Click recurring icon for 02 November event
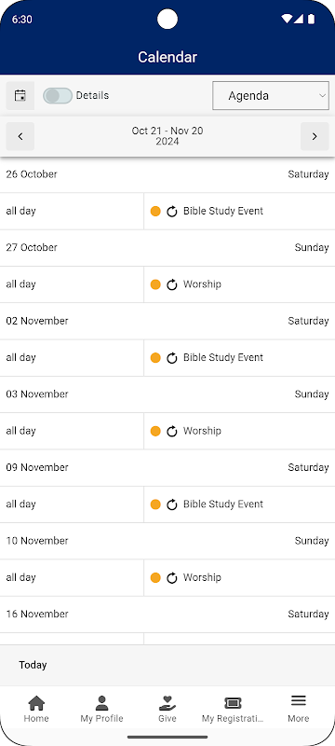Screen dimensions: 335x746 (x=172, y=358)
